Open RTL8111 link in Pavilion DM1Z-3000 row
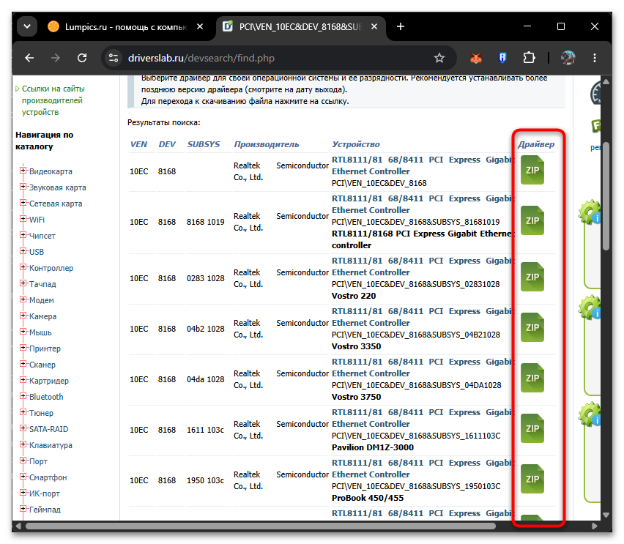Screen dimensions: 624x544 (x=422, y=418)
